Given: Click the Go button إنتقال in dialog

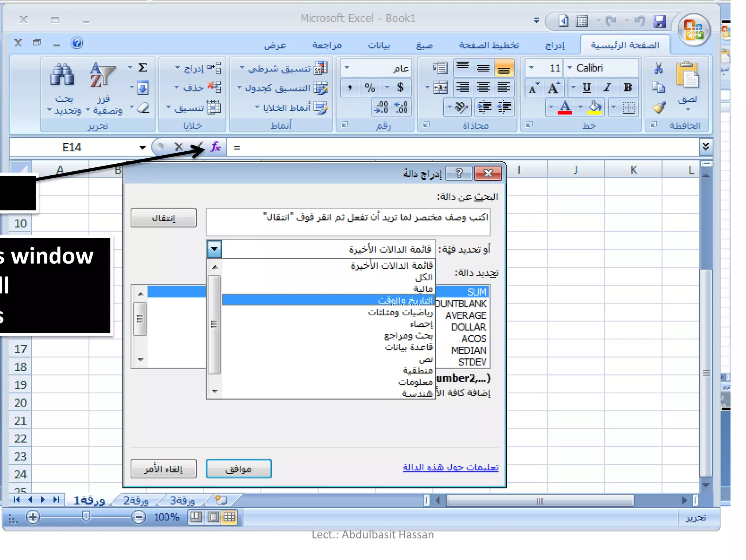Looking at the screenshot, I should coord(164,218).
